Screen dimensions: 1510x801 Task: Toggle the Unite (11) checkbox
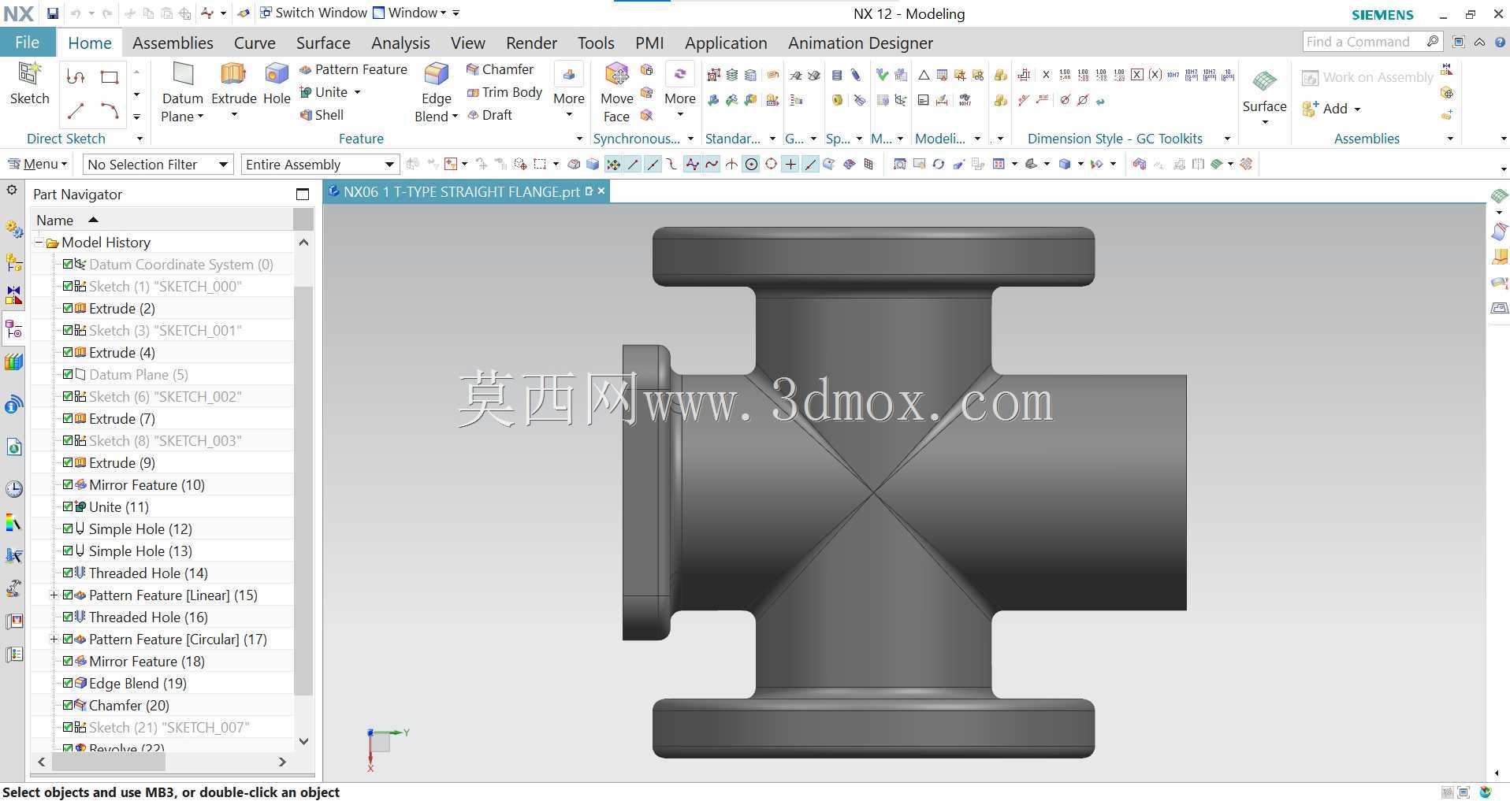68,506
